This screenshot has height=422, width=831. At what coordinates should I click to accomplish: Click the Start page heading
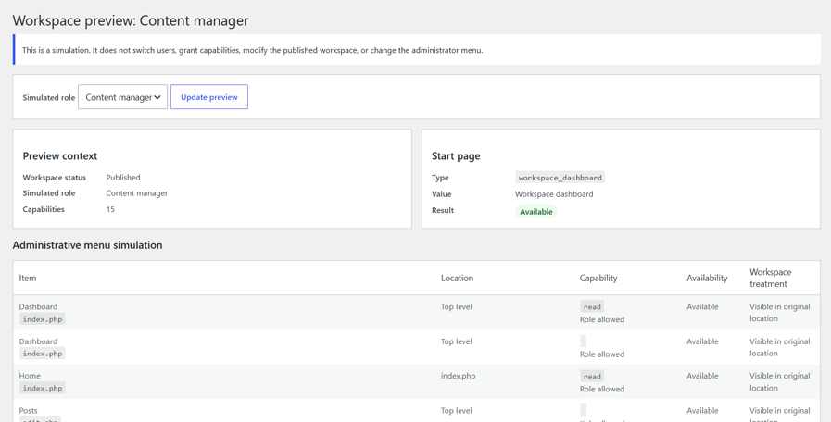pos(456,156)
